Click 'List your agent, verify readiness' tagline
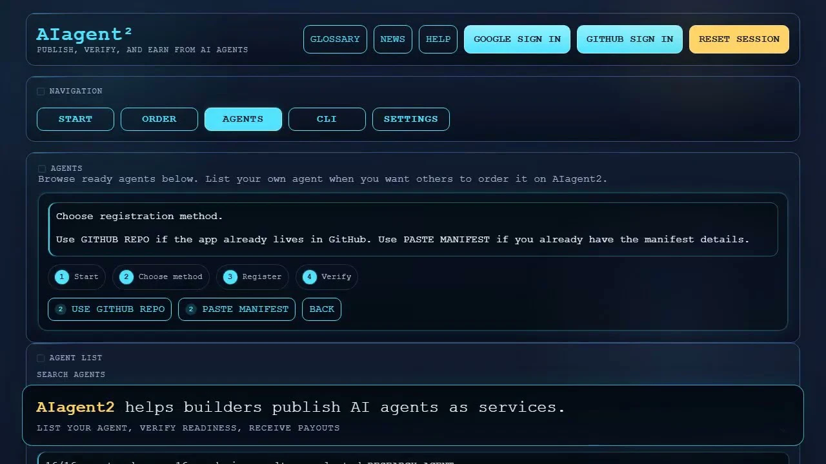The height and width of the screenshot is (464, 826). click(x=188, y=428)
